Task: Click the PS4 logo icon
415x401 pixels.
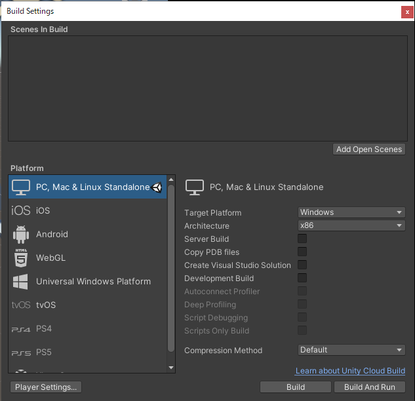Action: tap(21, 330)
